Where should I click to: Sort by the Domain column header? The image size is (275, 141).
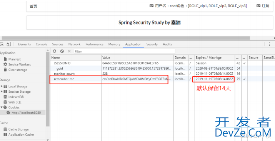click(181, 57)
